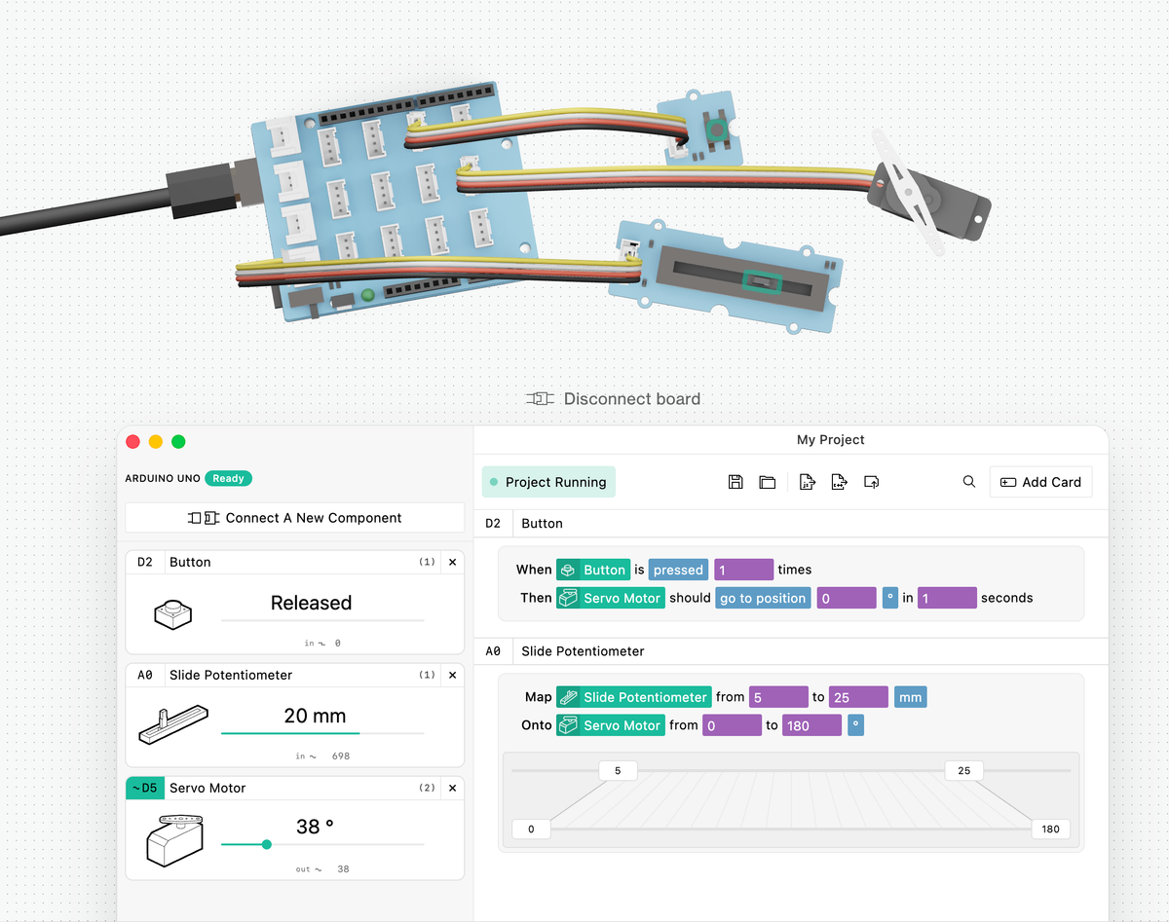Change the 'mm' unit dropdown
Viewport: 1169px width, 922px height.
(x=910, y=697)
